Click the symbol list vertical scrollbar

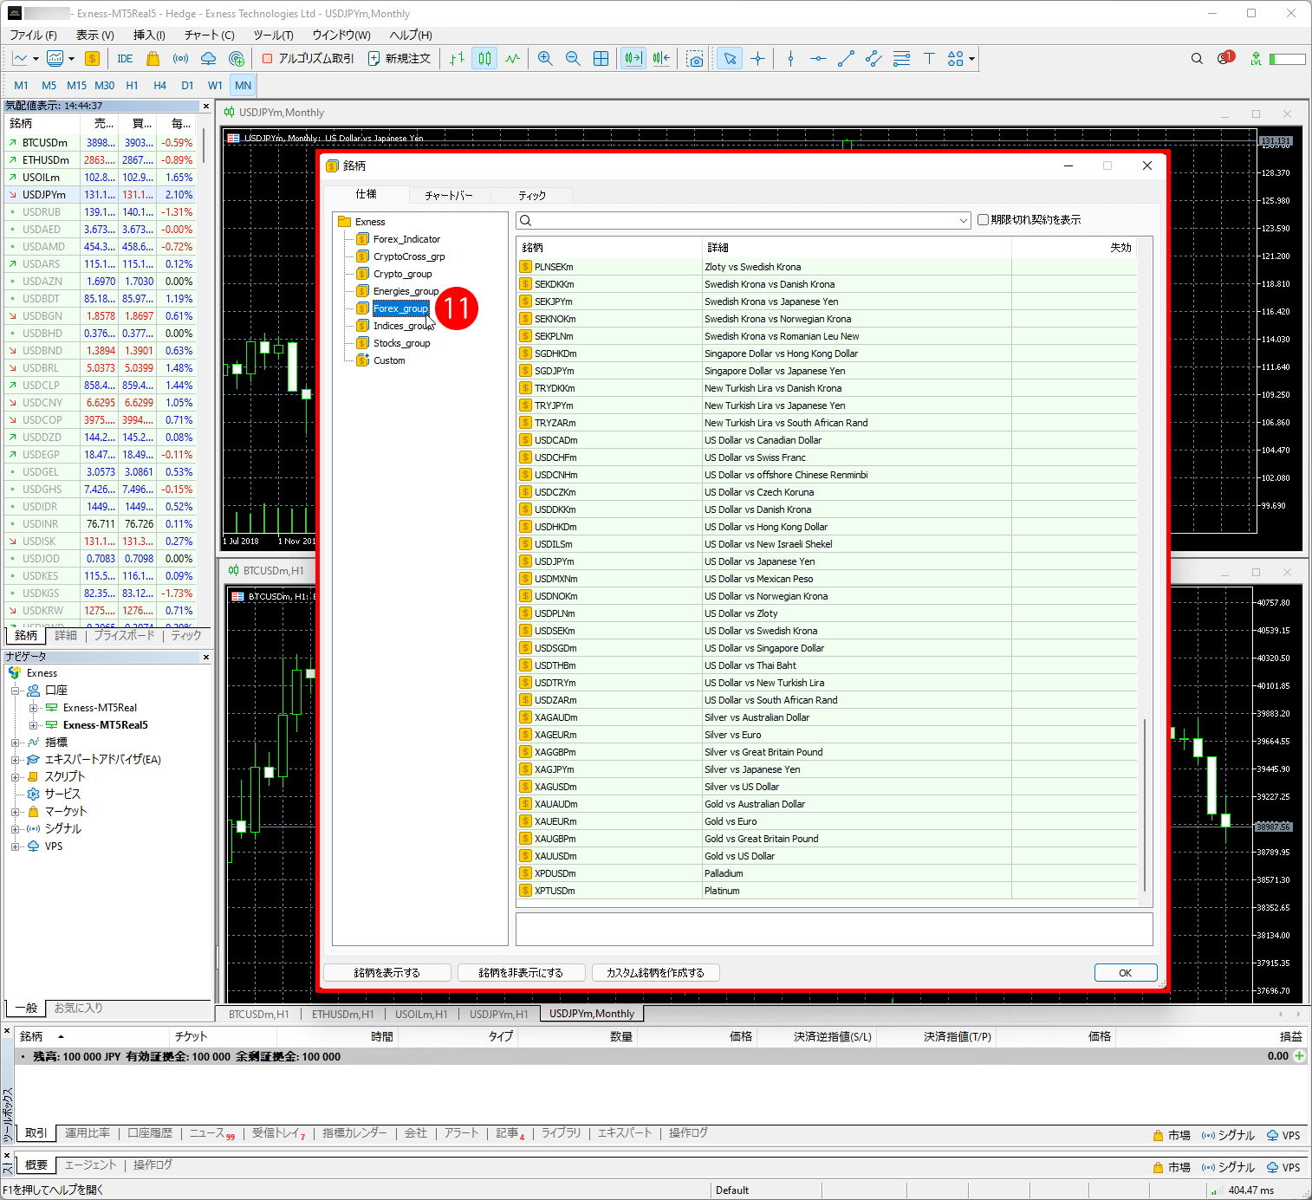click(1145, 806)
